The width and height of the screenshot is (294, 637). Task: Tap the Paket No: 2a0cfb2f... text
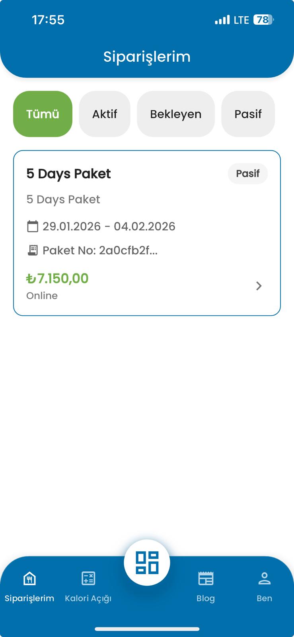100,250
